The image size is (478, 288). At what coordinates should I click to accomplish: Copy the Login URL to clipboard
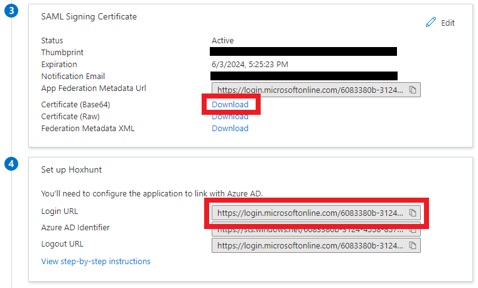[x=413, y=213]
